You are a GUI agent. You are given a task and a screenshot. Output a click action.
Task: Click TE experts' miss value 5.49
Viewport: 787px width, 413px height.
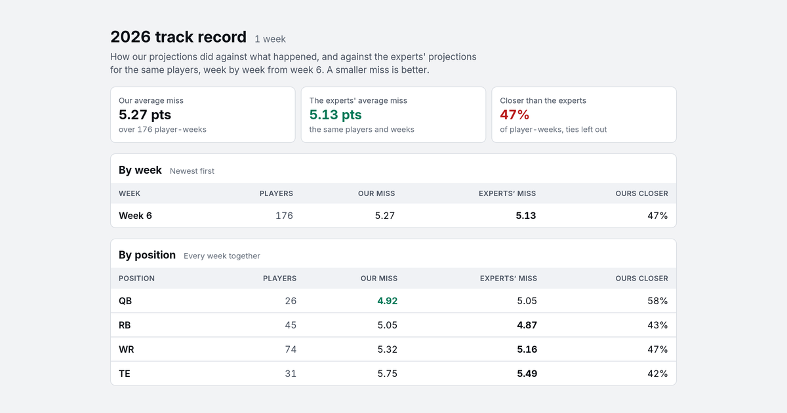tap(527, 374)
